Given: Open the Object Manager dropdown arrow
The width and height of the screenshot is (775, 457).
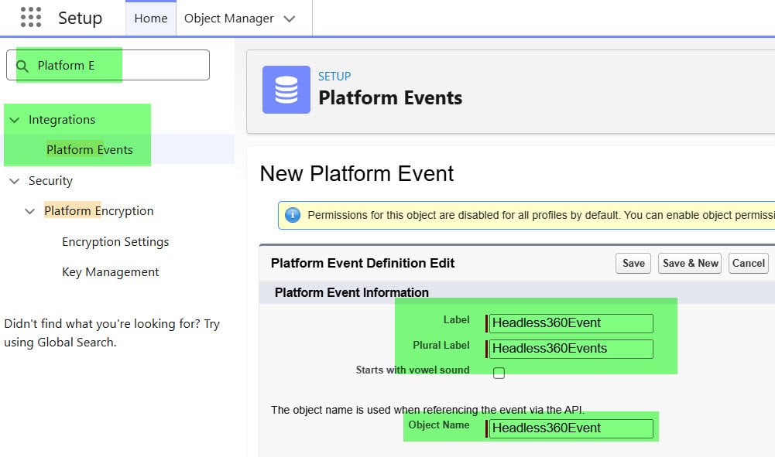Looking at the screenshot, I should 289,19.
